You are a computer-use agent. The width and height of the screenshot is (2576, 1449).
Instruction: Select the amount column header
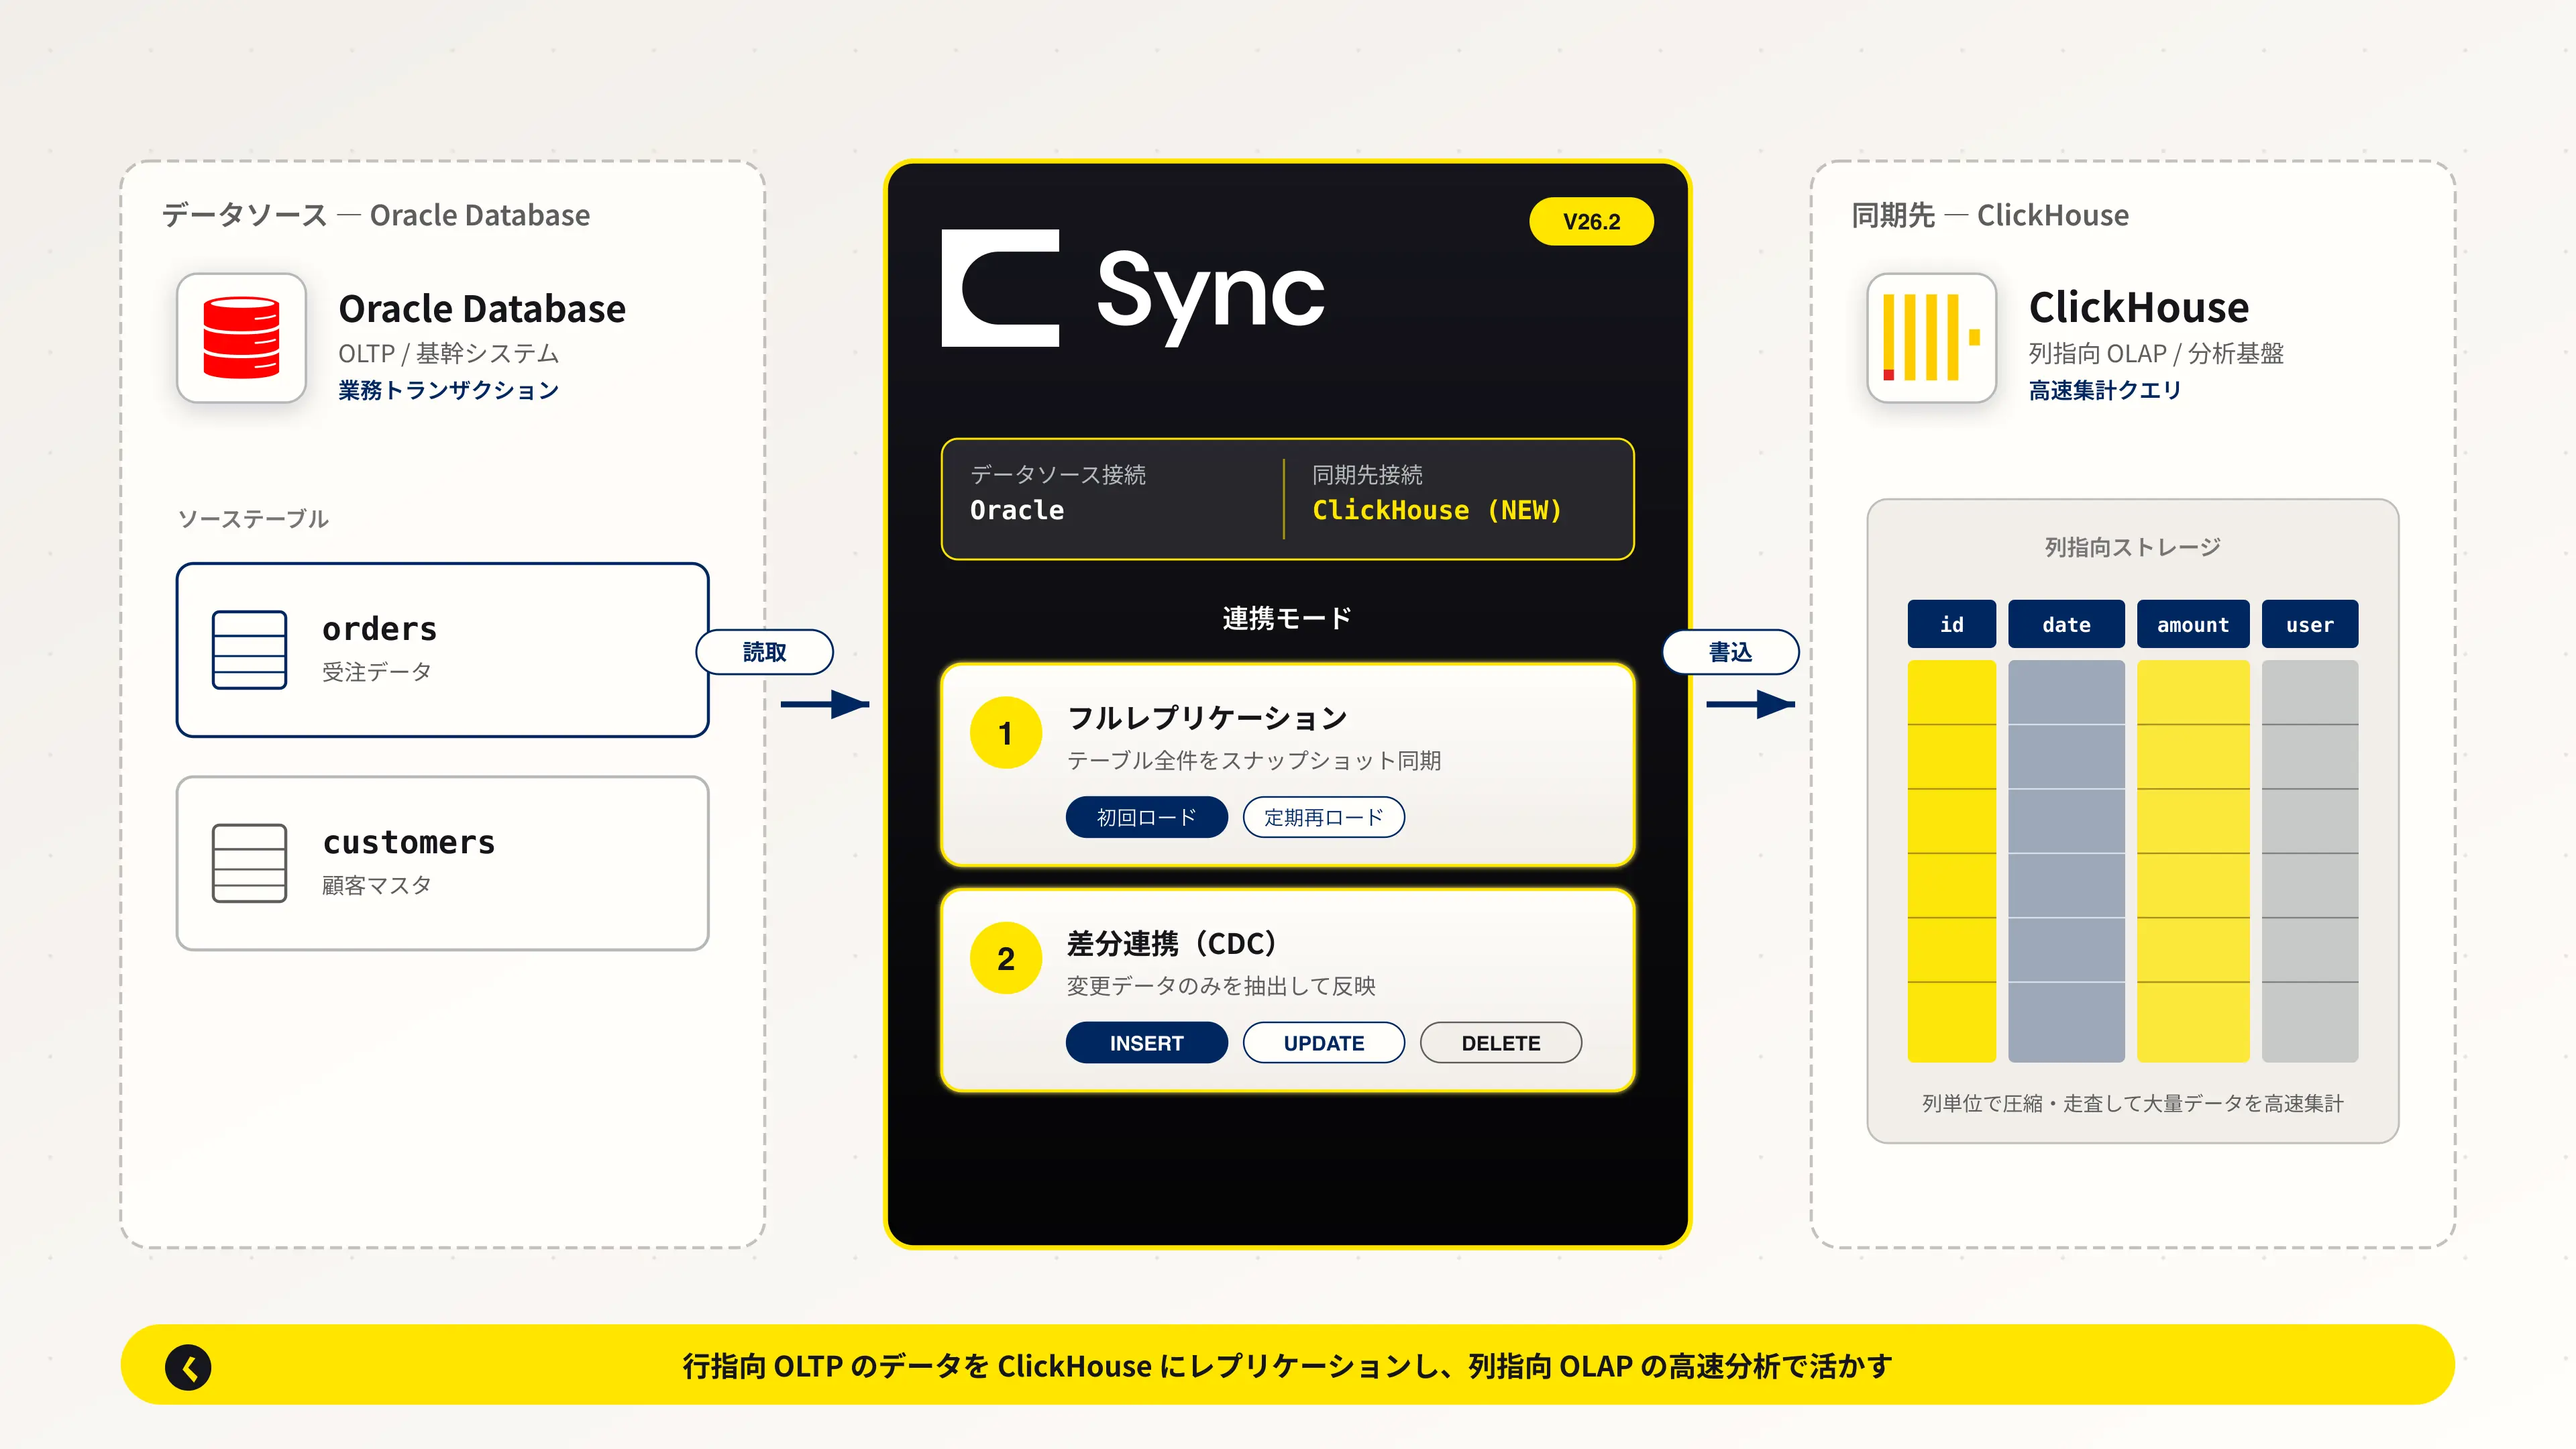click(x=2193, y=625)
